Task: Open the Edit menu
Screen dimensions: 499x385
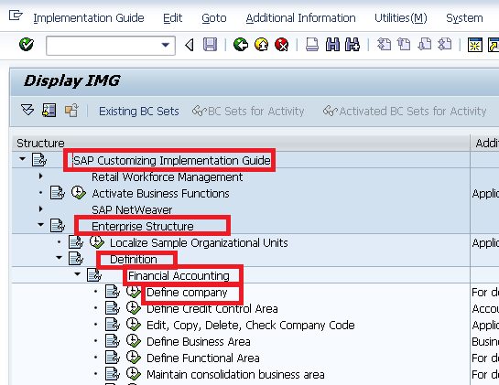Action: [172, 18]
